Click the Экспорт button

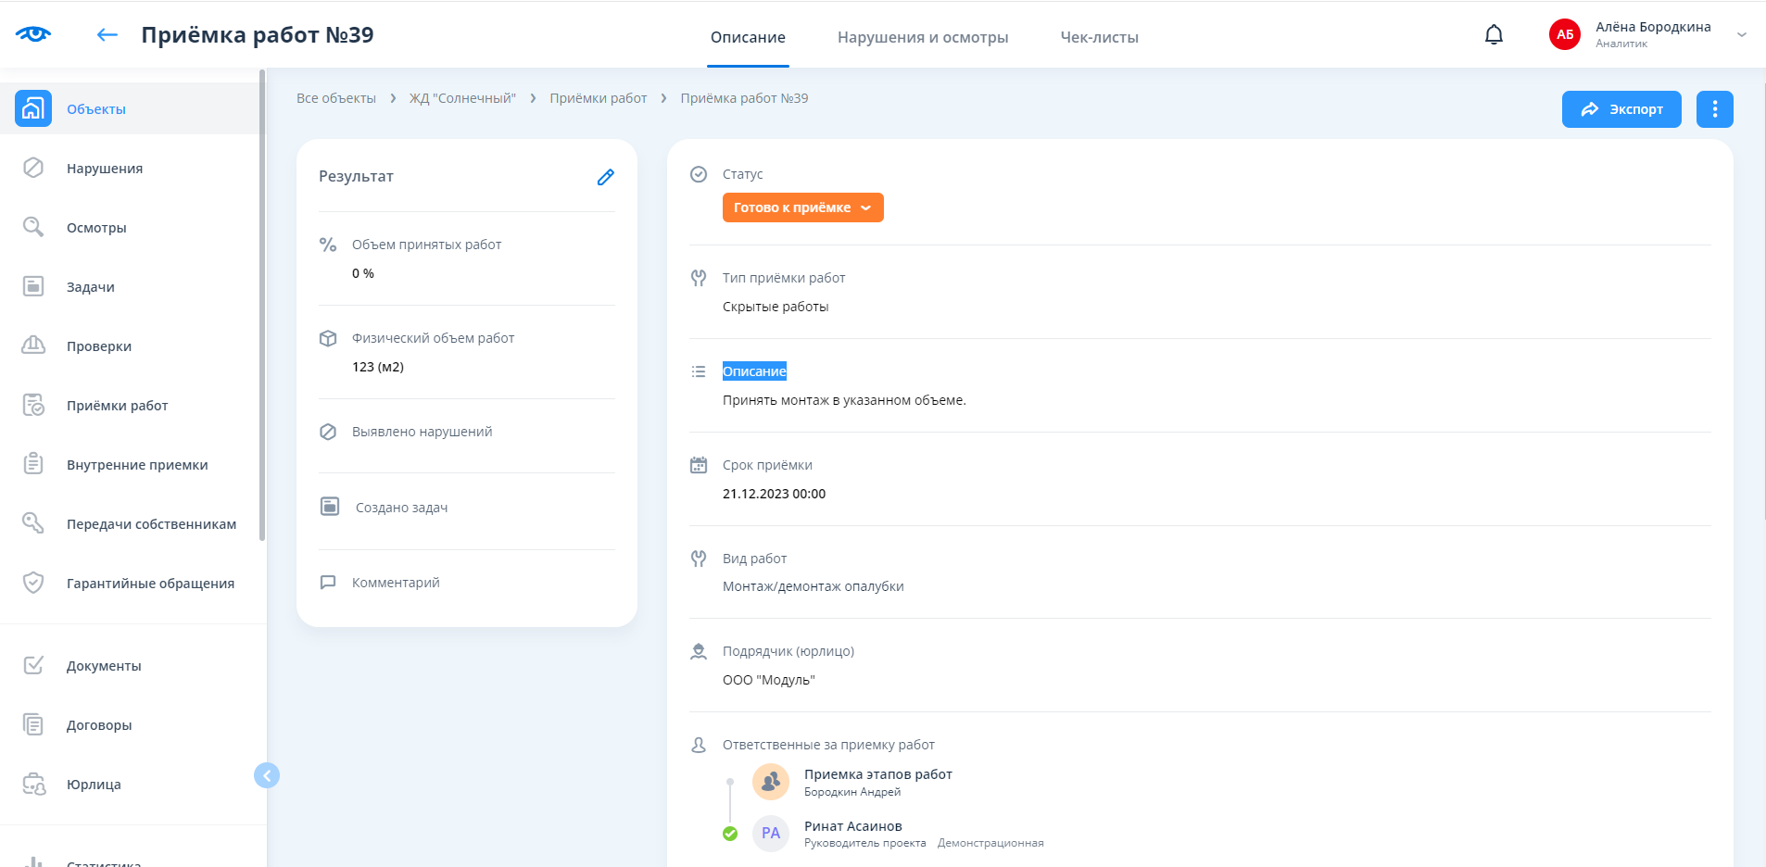click(x=1621, y=109)
